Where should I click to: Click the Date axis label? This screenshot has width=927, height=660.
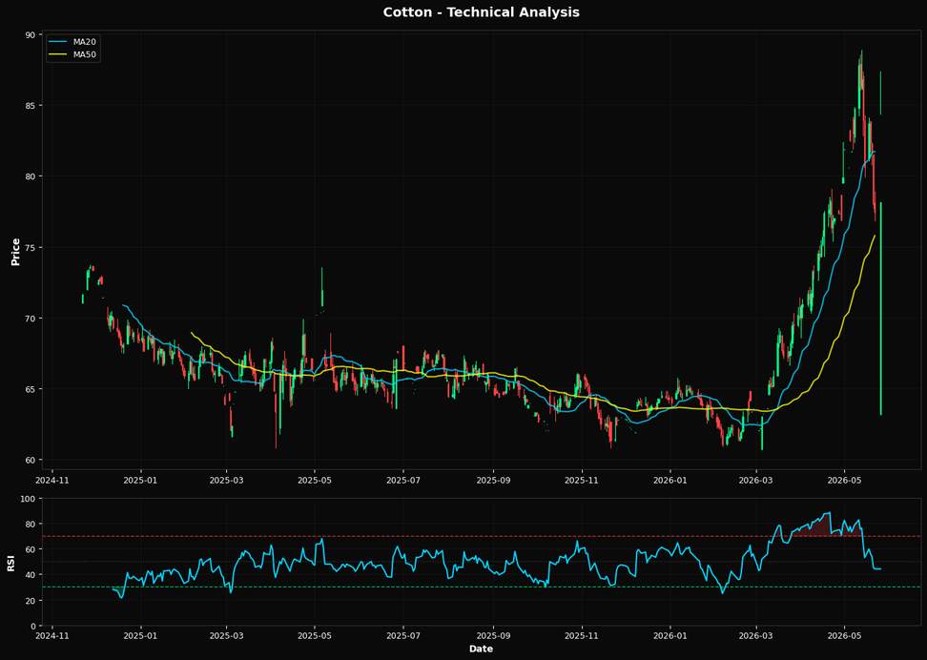[x=481, y=649]
